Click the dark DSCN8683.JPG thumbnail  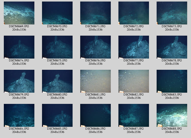pos(172,81)
